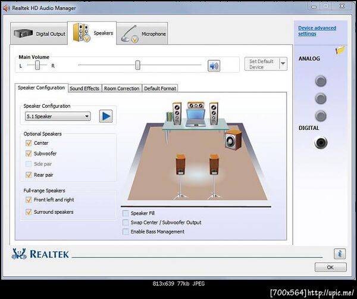Toggle the Subwoofer checkbox
The width and height of the screenshot is (357, 299).
pos(29,154)
